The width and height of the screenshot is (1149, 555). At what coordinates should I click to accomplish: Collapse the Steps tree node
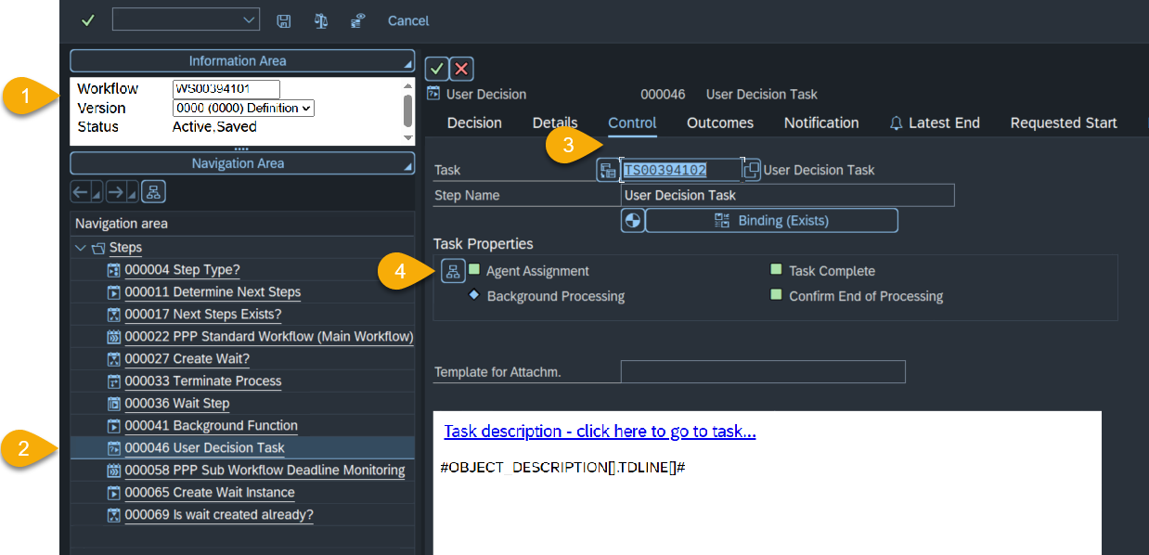[x=81, y=248]
